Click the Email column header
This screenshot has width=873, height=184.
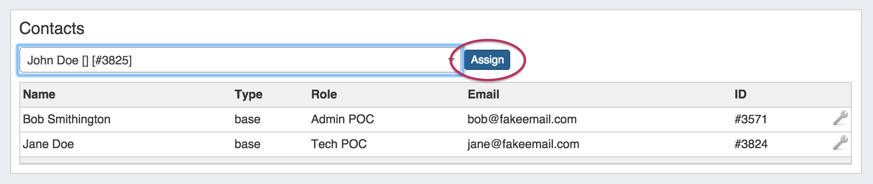(483, 94)
